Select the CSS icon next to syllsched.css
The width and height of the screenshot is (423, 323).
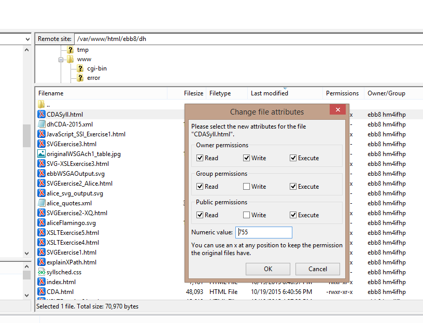pos(42,272)
